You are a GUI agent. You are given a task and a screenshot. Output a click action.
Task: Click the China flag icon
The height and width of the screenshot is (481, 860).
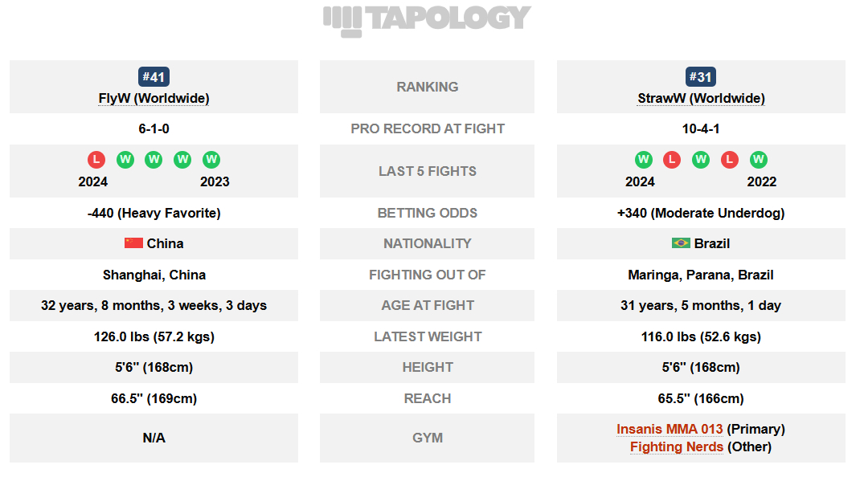133,243
